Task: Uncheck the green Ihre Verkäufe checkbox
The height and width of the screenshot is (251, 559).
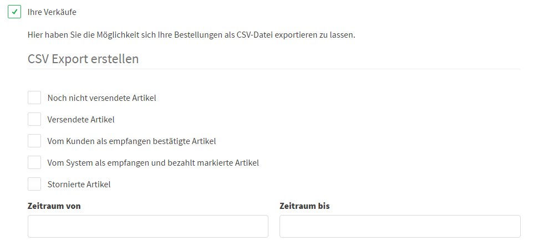Action: [14, 12]
